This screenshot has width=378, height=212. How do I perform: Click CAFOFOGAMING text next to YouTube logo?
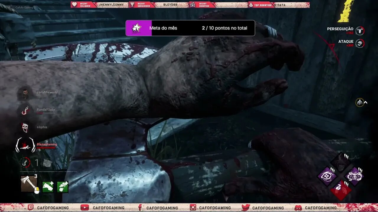tap(109, 208)
